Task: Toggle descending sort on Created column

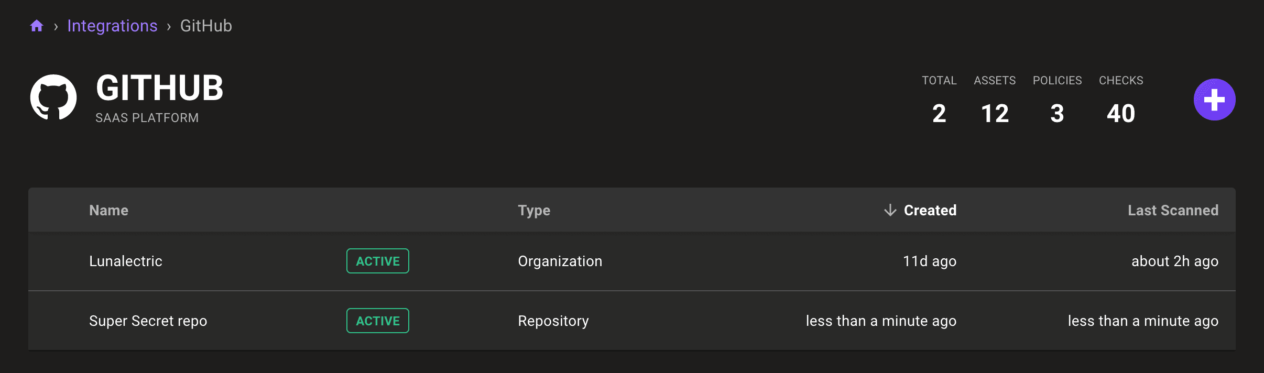Action: click(x=930, y=210)
